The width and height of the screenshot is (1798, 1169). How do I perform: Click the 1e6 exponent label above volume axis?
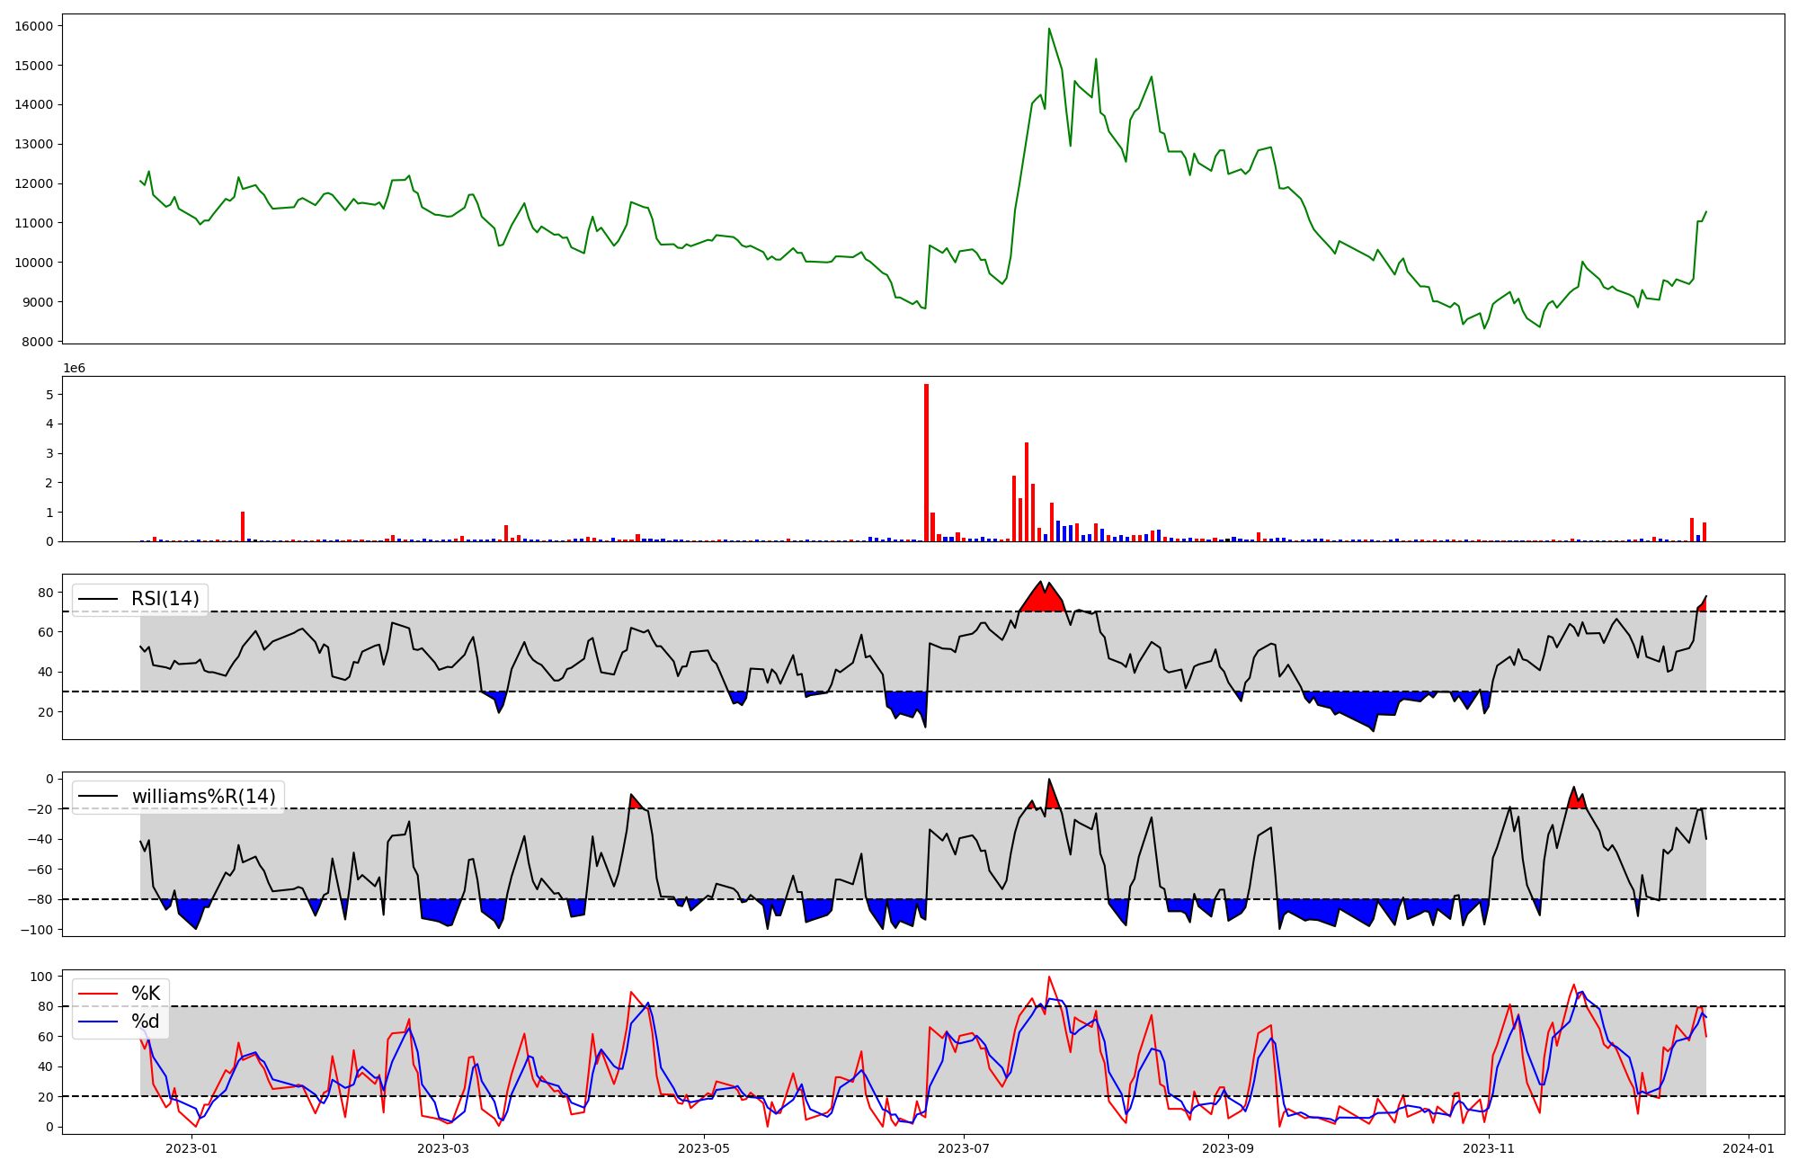[74, 369]
